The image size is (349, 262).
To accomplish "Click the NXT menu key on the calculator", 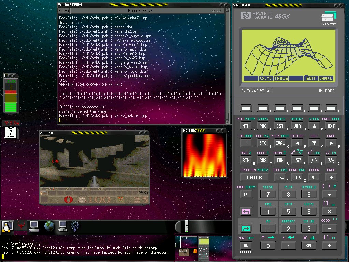I will [331, 126].
